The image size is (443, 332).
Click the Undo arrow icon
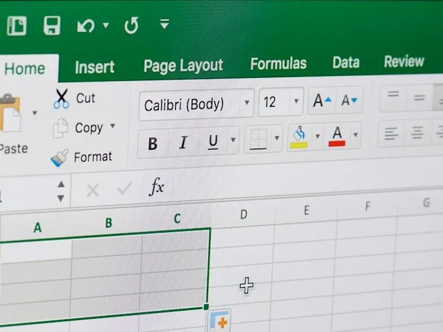[x=85, y=26]
